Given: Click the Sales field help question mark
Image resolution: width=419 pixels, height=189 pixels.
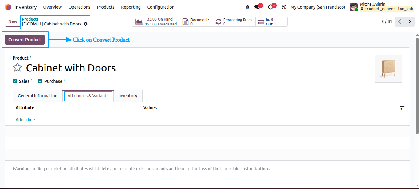Looking at the screenshot, I should coord(31,80).
